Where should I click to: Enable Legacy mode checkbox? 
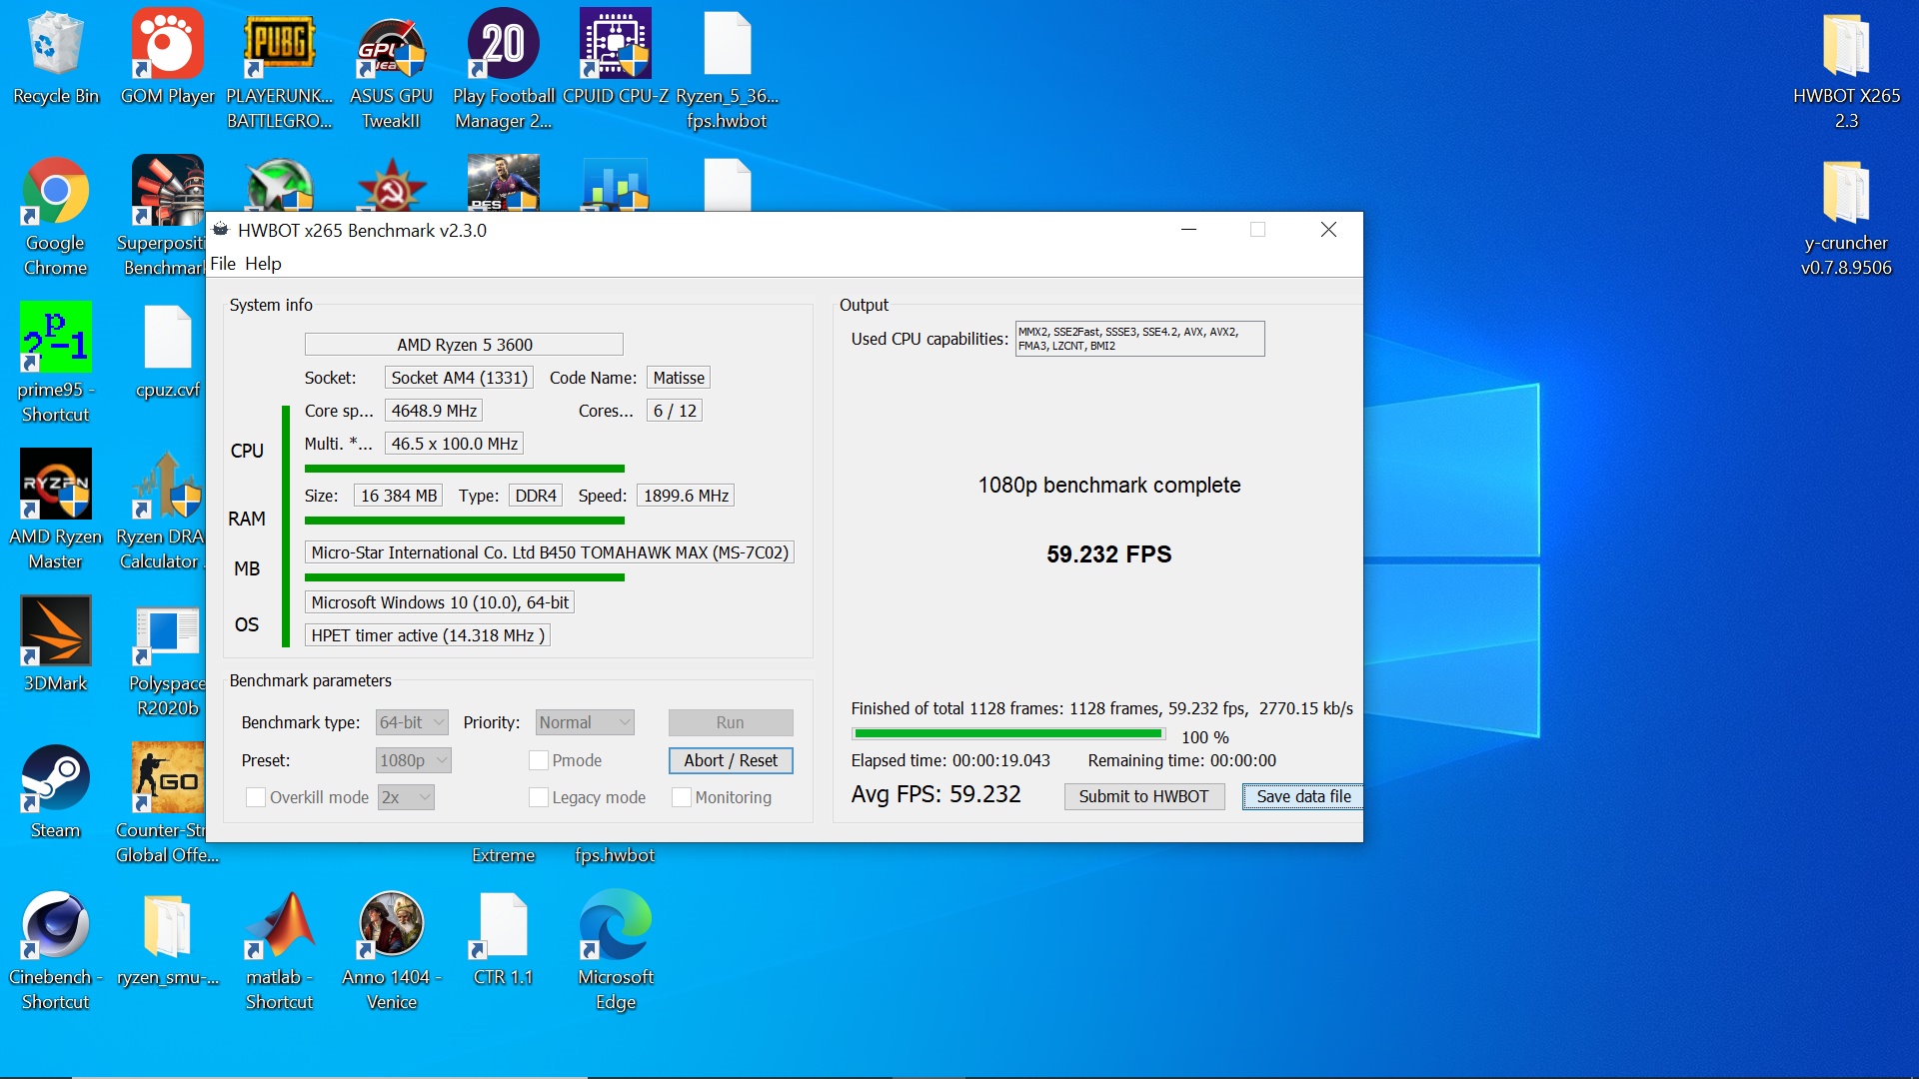coord(538,797)
